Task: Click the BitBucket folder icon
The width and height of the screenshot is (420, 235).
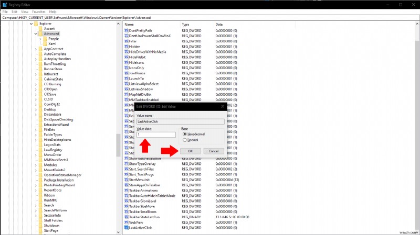Action: pos(40,74)
